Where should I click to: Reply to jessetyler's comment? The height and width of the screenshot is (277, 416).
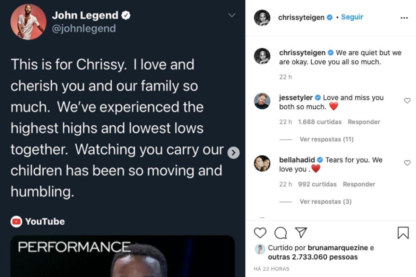coord(364,122)
